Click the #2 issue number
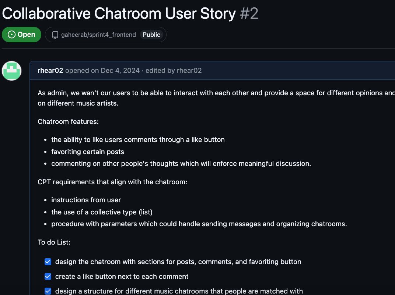Image resolution: width=395 pixels, height=295 pixels. [249, 13]
